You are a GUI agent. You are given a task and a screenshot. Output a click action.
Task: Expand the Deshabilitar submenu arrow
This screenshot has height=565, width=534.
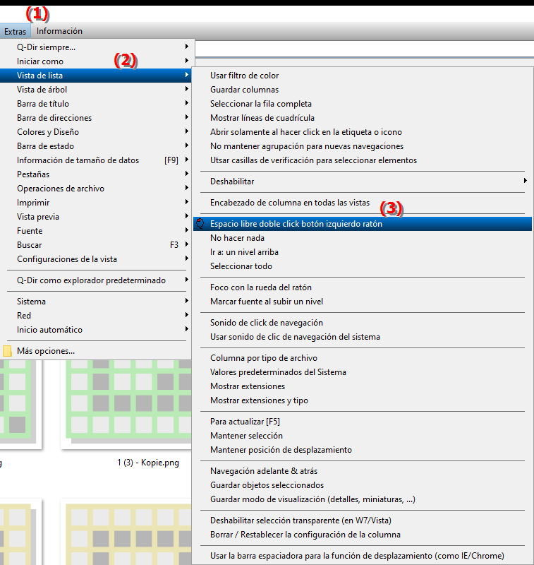coord(524,182)
